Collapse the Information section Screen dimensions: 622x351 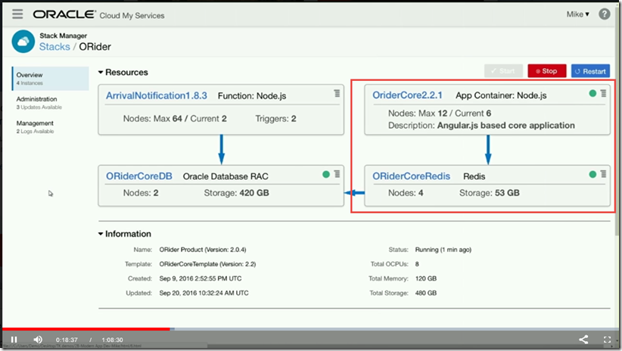click(101, 234)
